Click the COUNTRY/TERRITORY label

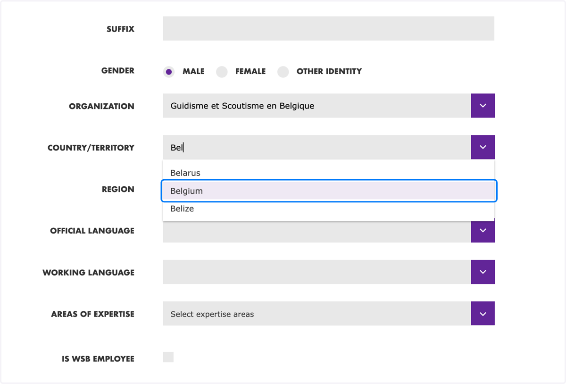91,148
